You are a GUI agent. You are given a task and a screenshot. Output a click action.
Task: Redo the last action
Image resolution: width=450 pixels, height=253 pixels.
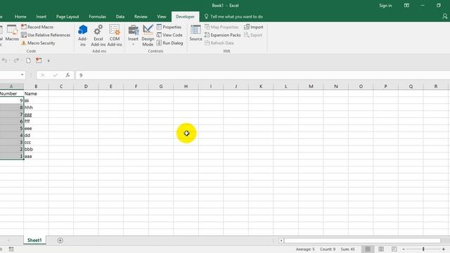[16, 60]
